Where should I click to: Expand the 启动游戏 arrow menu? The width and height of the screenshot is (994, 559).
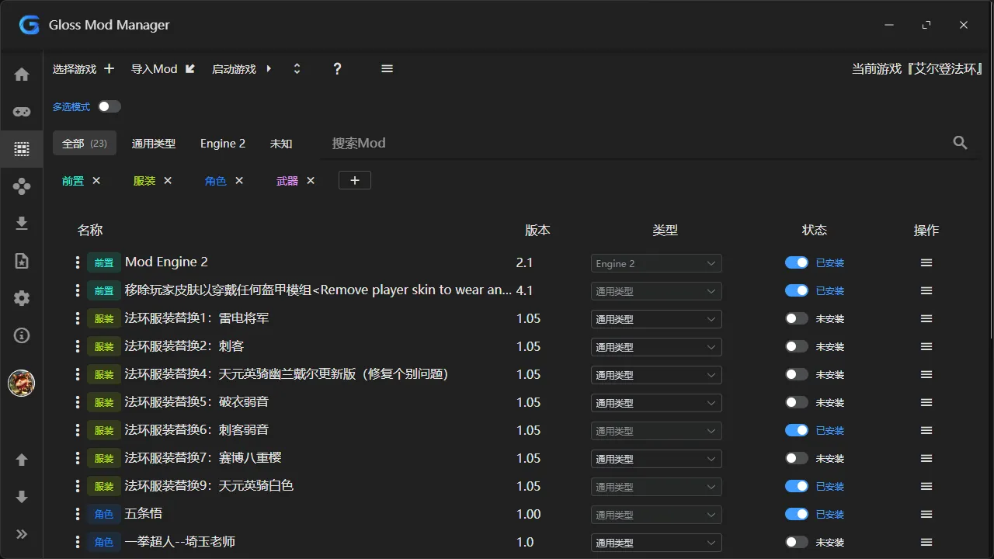pyautogui.click(x=268, y=68)
